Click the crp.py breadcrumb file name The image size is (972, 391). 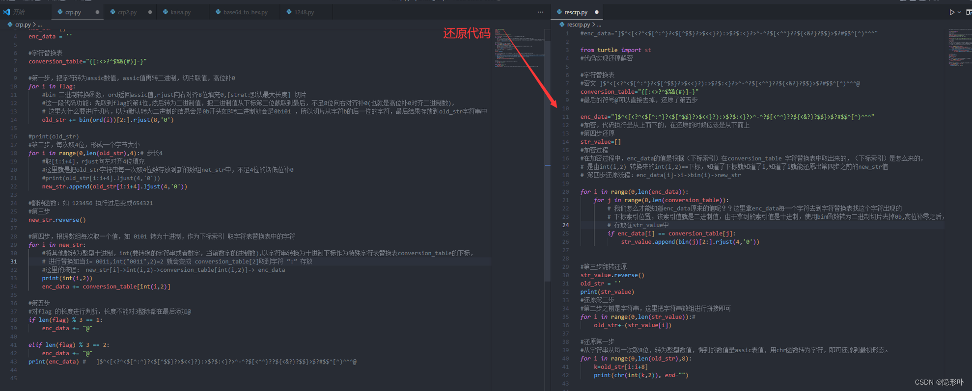point(23,25)
